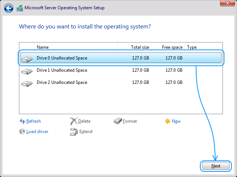Click Drive 2 free space value
This screenshot has width=237, height=177.
click(174, 82)
